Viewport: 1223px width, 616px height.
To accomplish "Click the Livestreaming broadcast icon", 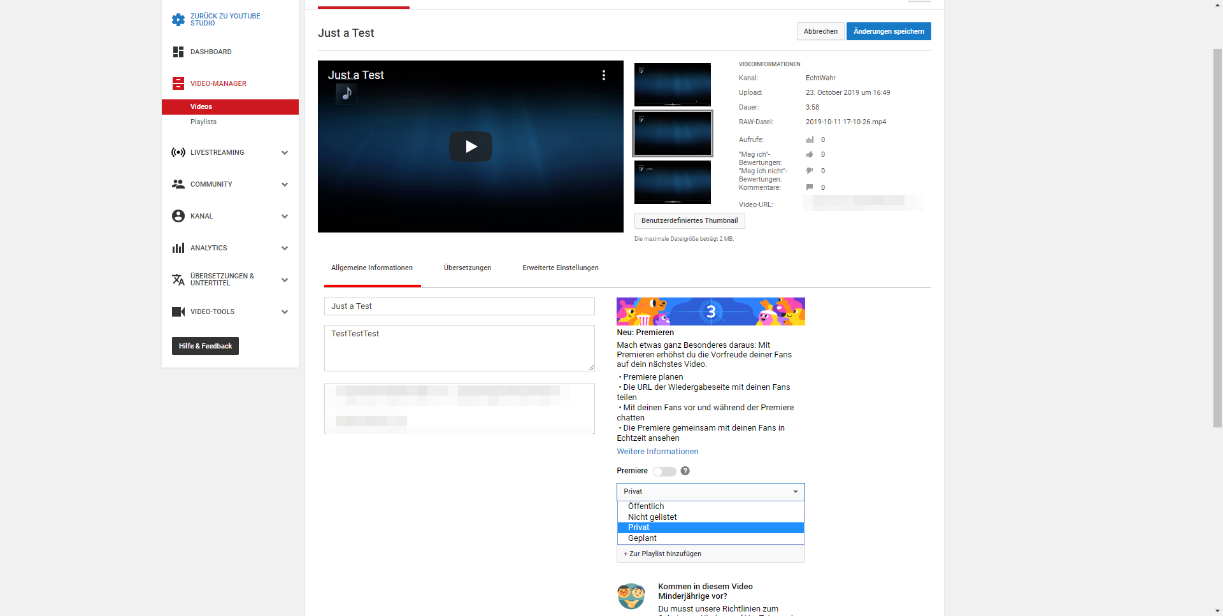I will (178, 152).
